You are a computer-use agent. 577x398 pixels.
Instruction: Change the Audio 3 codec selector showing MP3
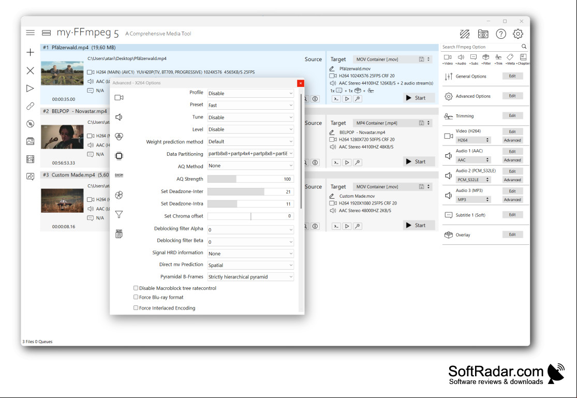[473, 200]
